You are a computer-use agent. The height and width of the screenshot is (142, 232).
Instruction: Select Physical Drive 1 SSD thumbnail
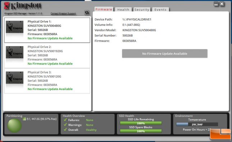click(x=14, y=27)
